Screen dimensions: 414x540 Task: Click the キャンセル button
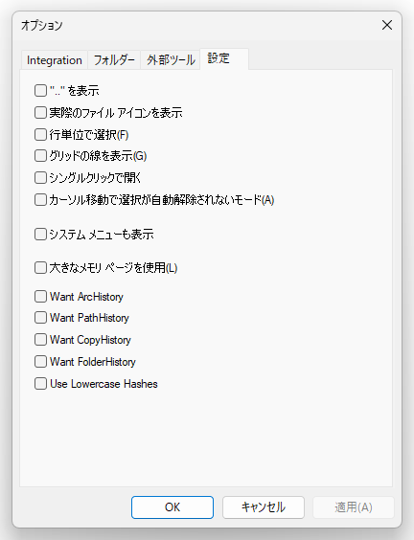(264, 507)
